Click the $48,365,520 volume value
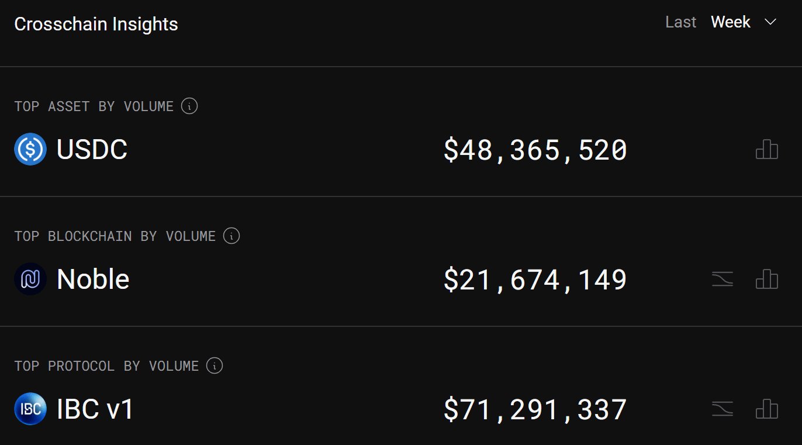Screen dimensions: 802x445 [535, 150]
